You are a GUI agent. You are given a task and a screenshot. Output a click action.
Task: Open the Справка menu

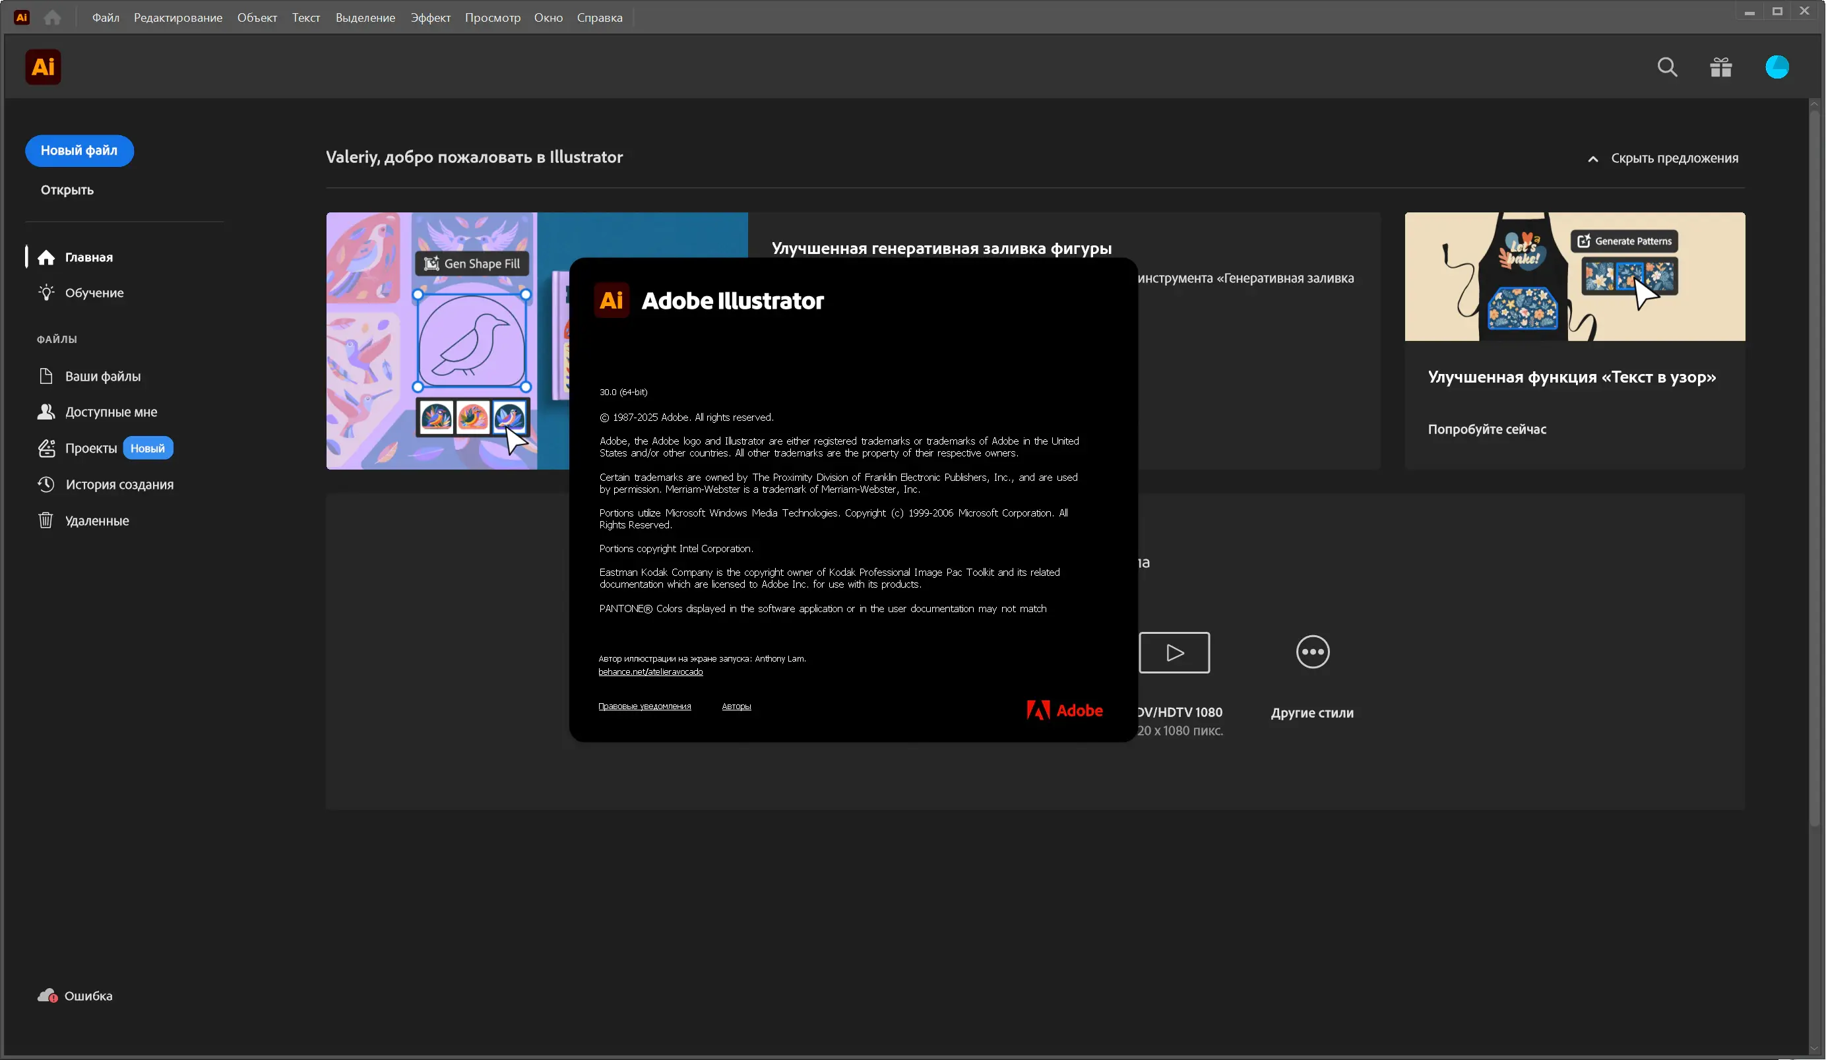coord(599,17)
